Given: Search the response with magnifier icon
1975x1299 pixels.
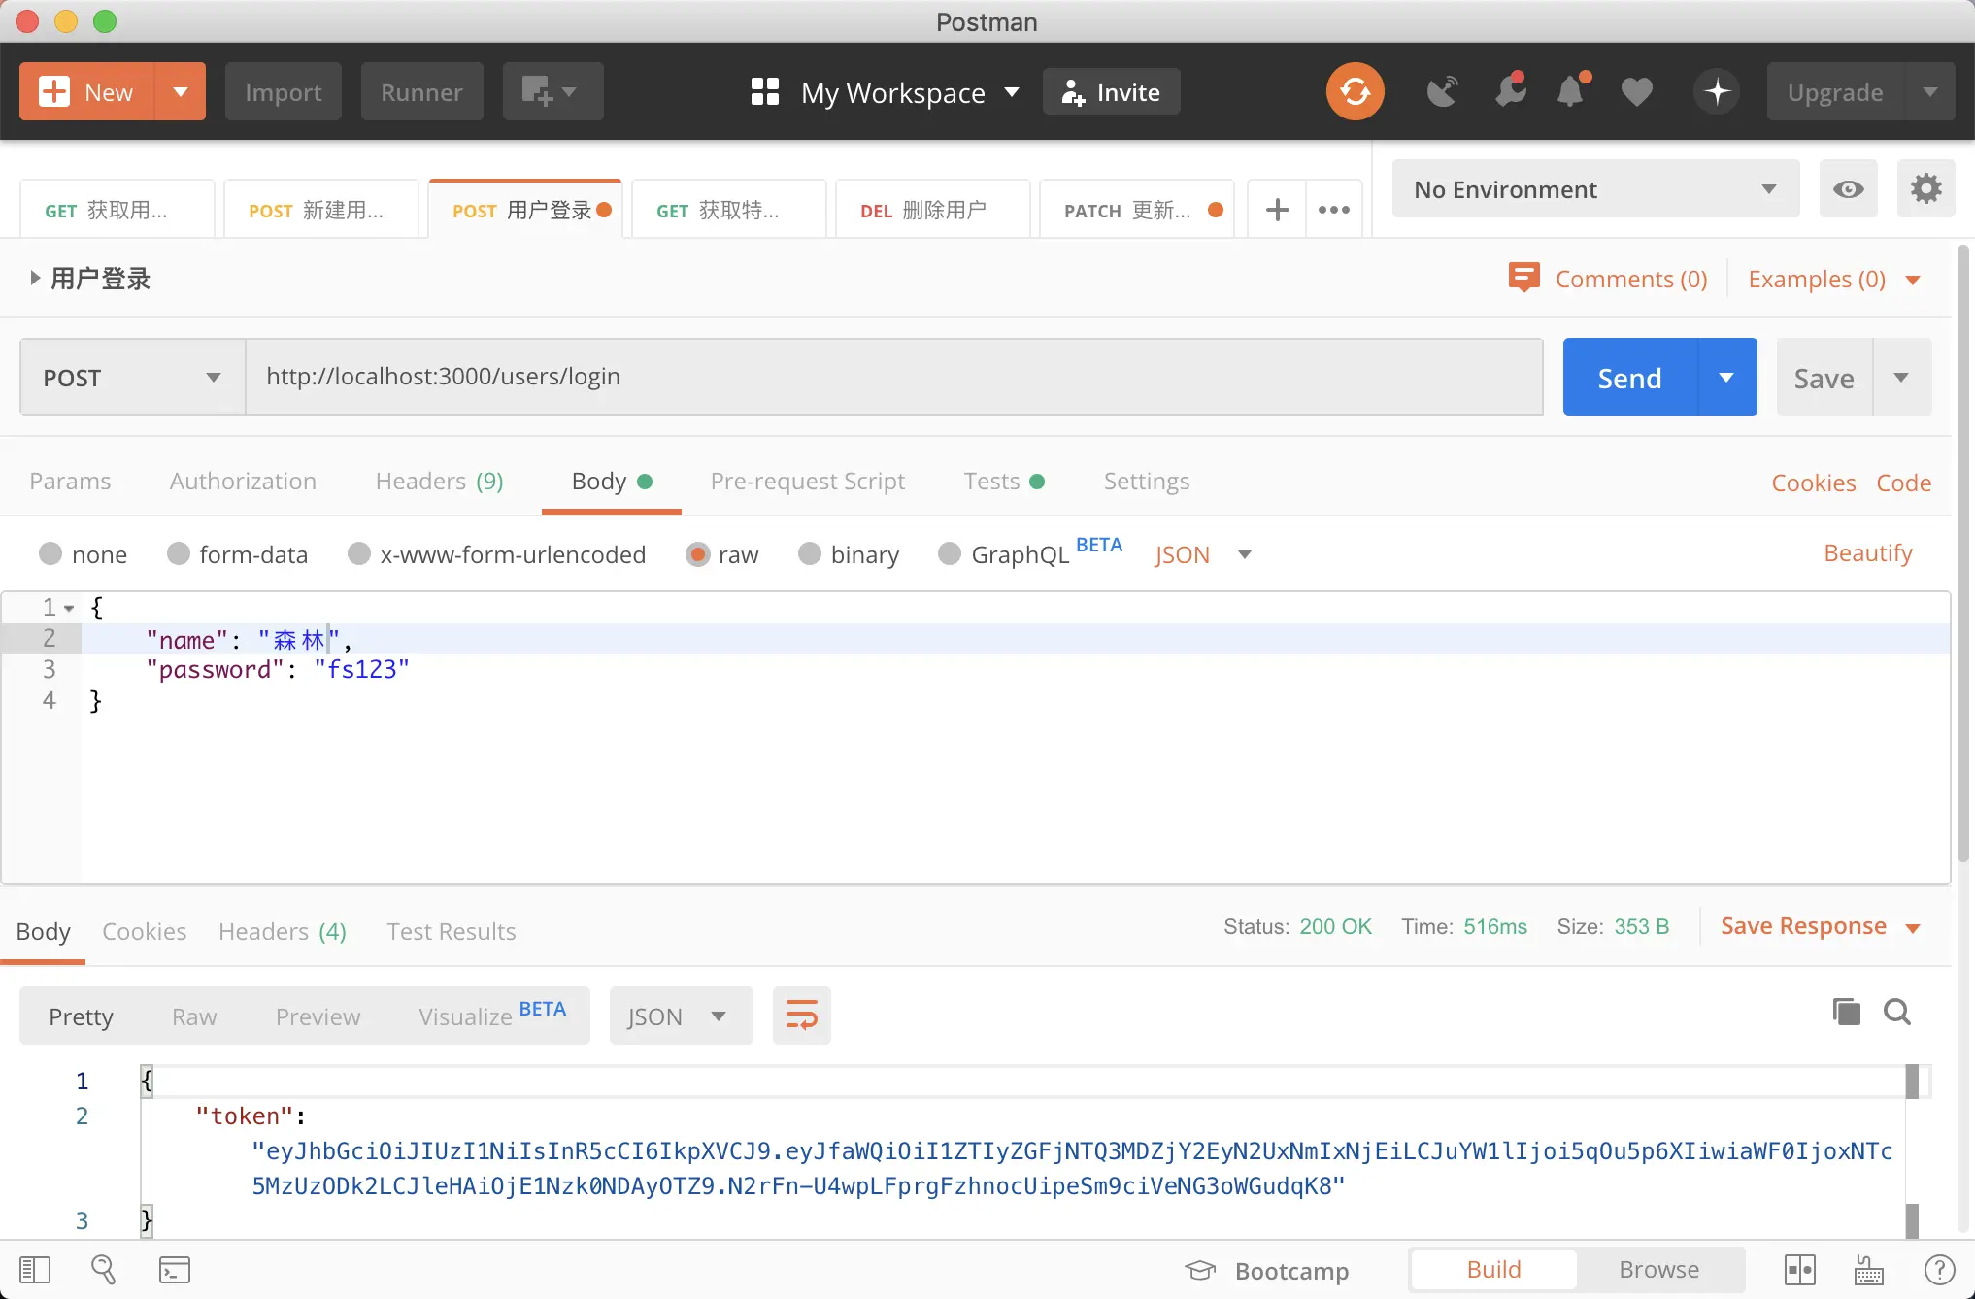Looking at the screenshot, I should [x=1896, y=1012].
